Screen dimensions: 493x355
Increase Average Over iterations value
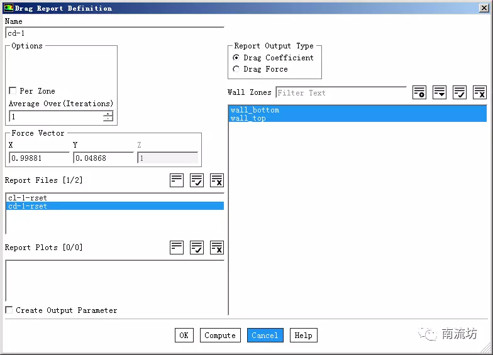coord(108,114)
